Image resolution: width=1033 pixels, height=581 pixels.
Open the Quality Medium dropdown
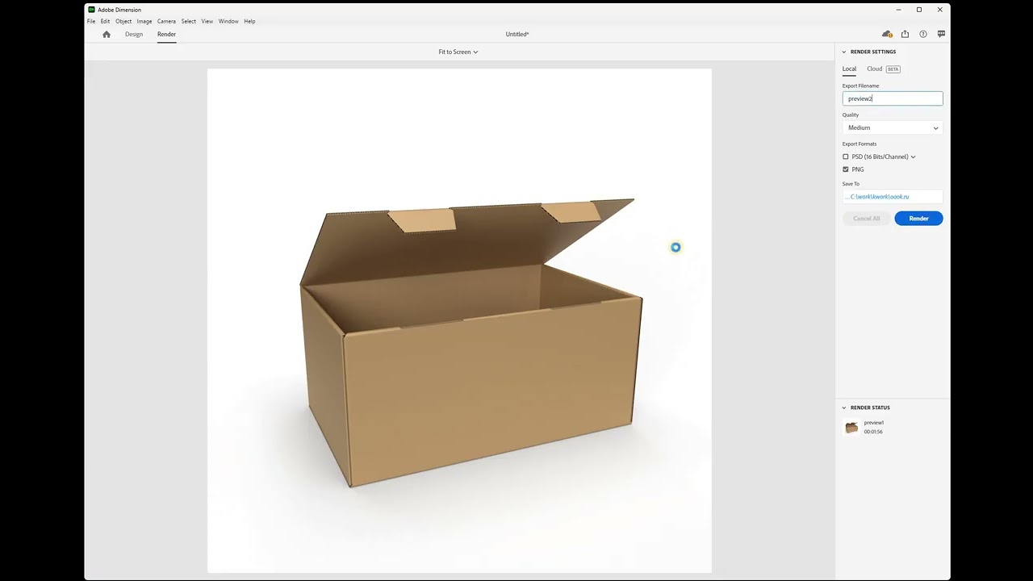[x=893, y=127]
